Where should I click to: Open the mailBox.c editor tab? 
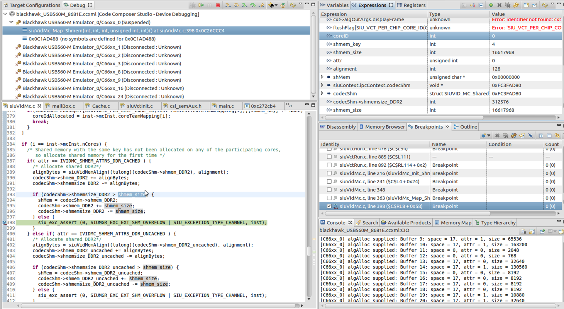[x=60, y=106]
